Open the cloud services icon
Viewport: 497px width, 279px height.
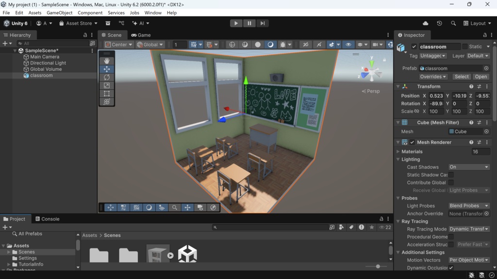(x=425, y=23)
